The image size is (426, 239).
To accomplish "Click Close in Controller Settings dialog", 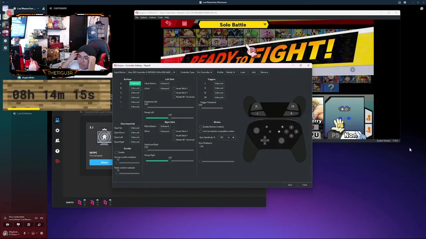I will (x=305, y=185).
